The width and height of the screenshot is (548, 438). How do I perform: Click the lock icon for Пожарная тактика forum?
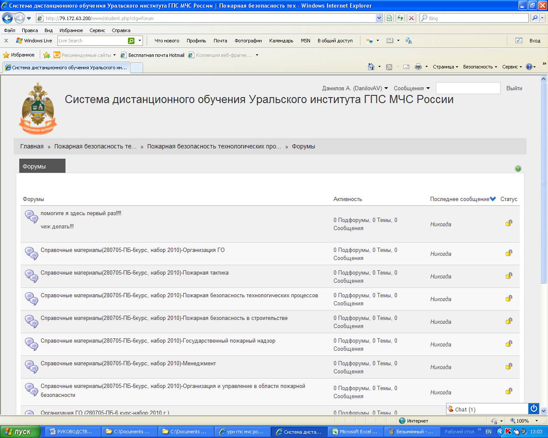click(x=509, y=275)
